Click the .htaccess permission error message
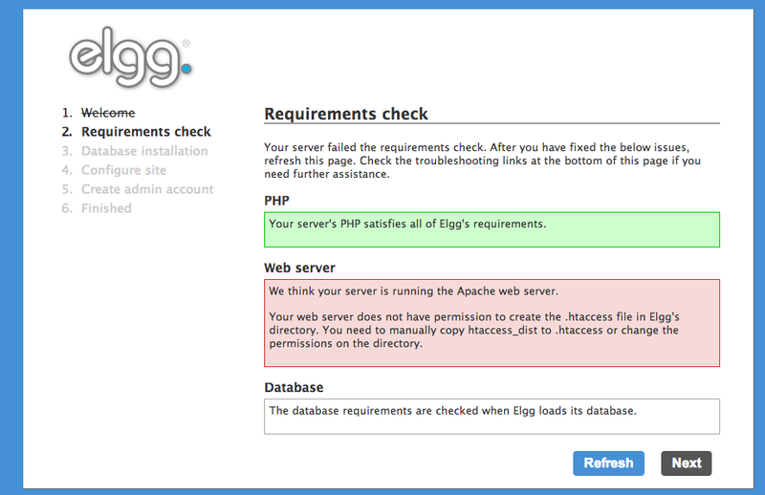This screenshot has width=765, height=495. pyautogui.click(x=474, y=331)
